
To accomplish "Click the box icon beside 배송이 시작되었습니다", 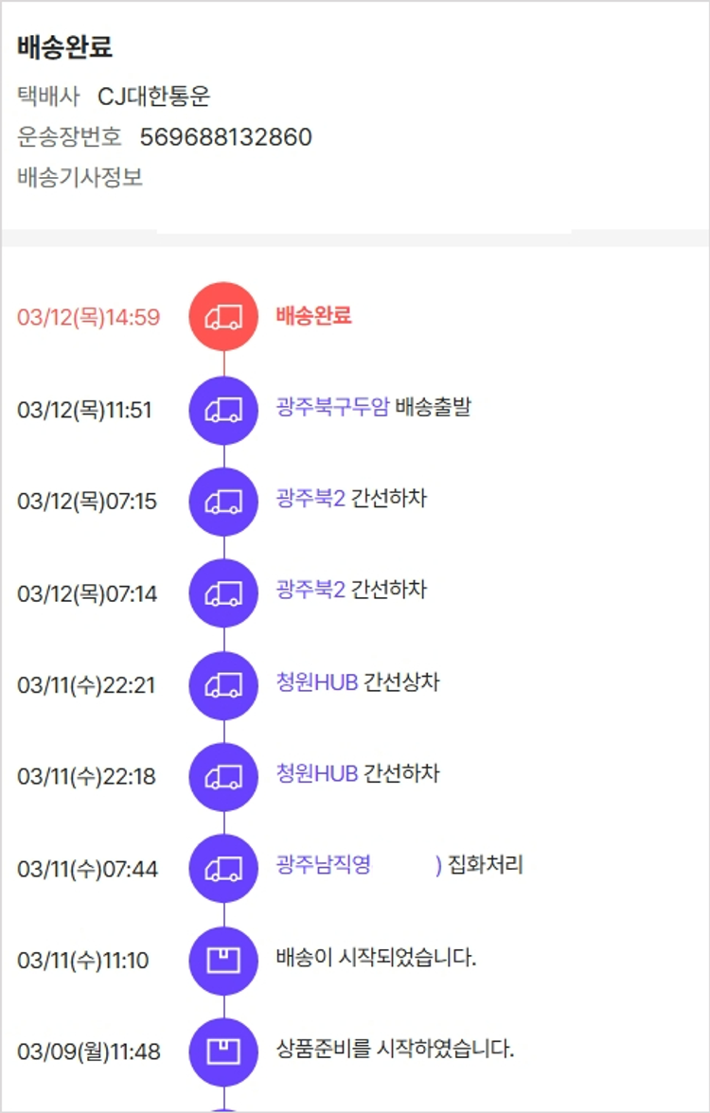I will point(223,961).
